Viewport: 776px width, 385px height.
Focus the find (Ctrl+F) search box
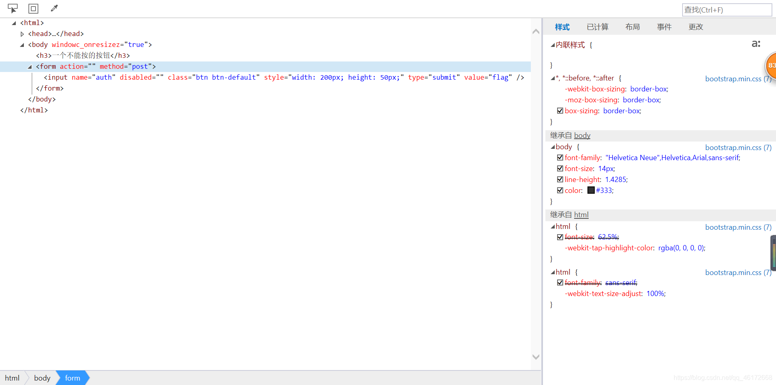pos(727,10)
